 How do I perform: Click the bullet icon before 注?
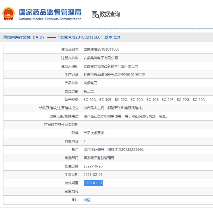point(73,200)
